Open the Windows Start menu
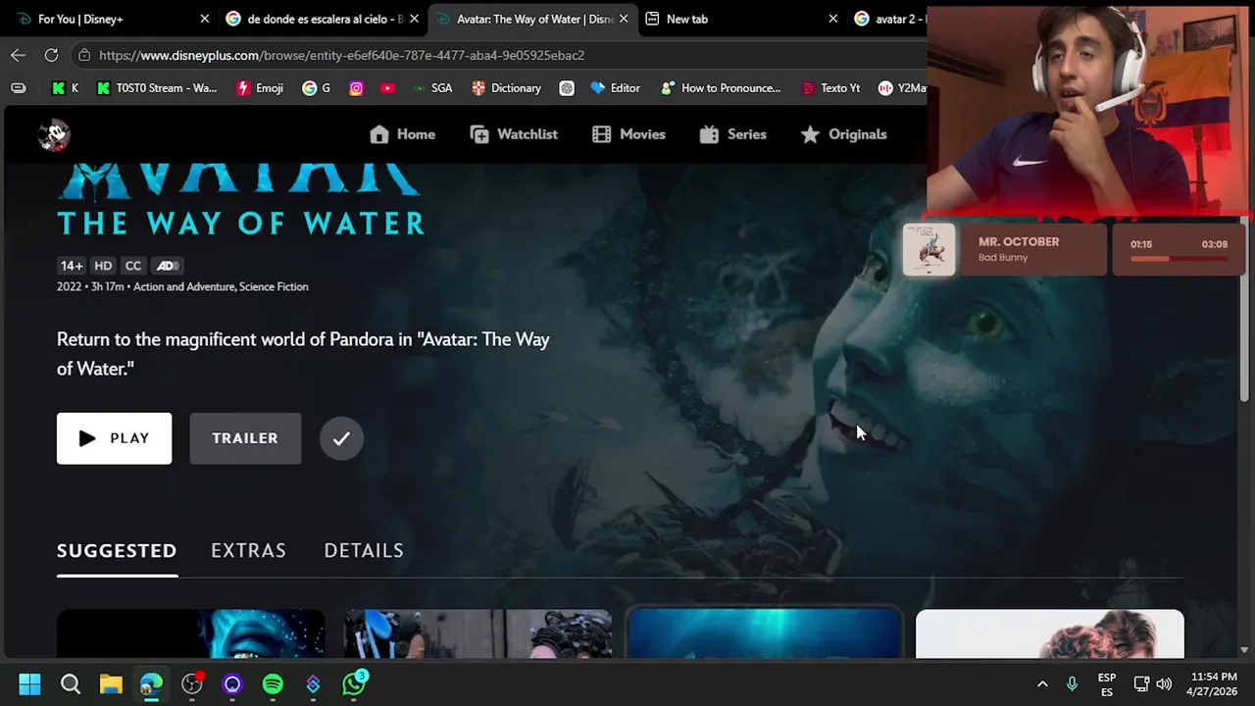Screen dimensions: 1255x706 pos(29,683)
